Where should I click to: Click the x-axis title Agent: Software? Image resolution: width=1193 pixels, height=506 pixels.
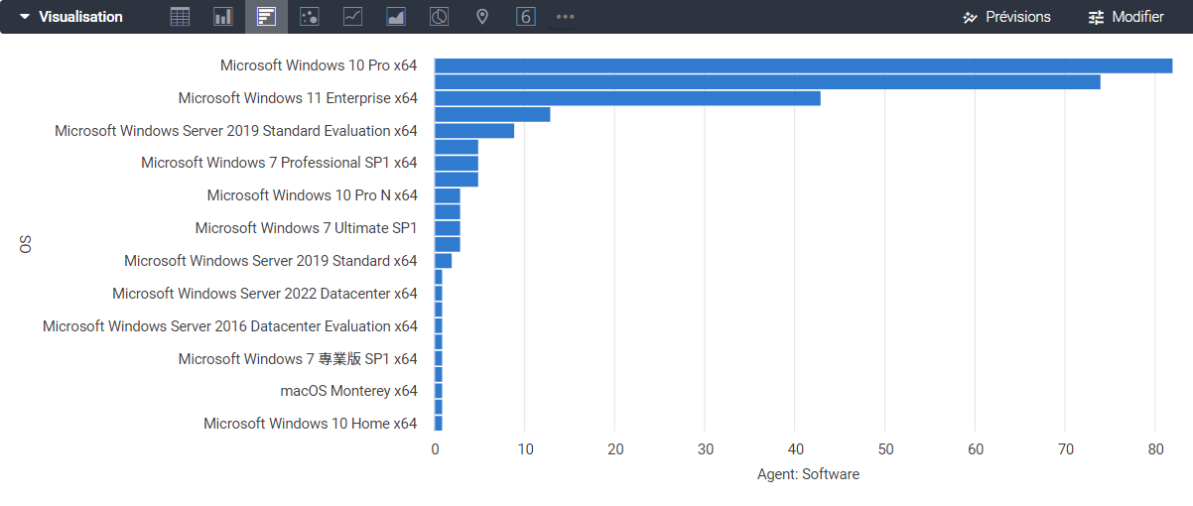(808, 474)
